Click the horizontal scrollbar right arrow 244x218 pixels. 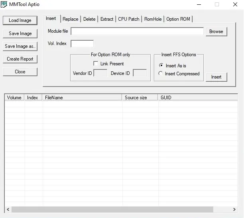[x=234, y=210]
